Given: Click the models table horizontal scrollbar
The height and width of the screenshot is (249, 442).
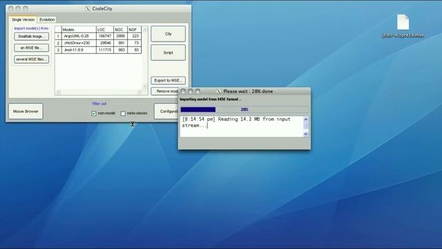Looking at the screenshot, I should pos(99,92).
